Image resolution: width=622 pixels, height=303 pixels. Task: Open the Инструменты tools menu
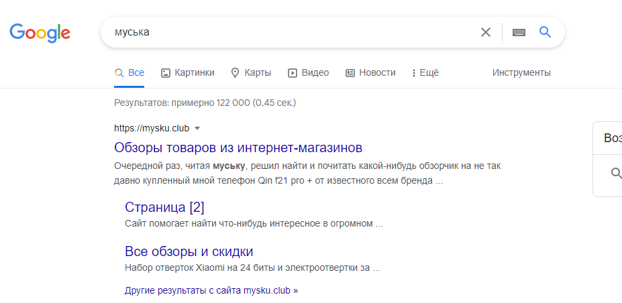pyautogui.click(x=521, y=72)
